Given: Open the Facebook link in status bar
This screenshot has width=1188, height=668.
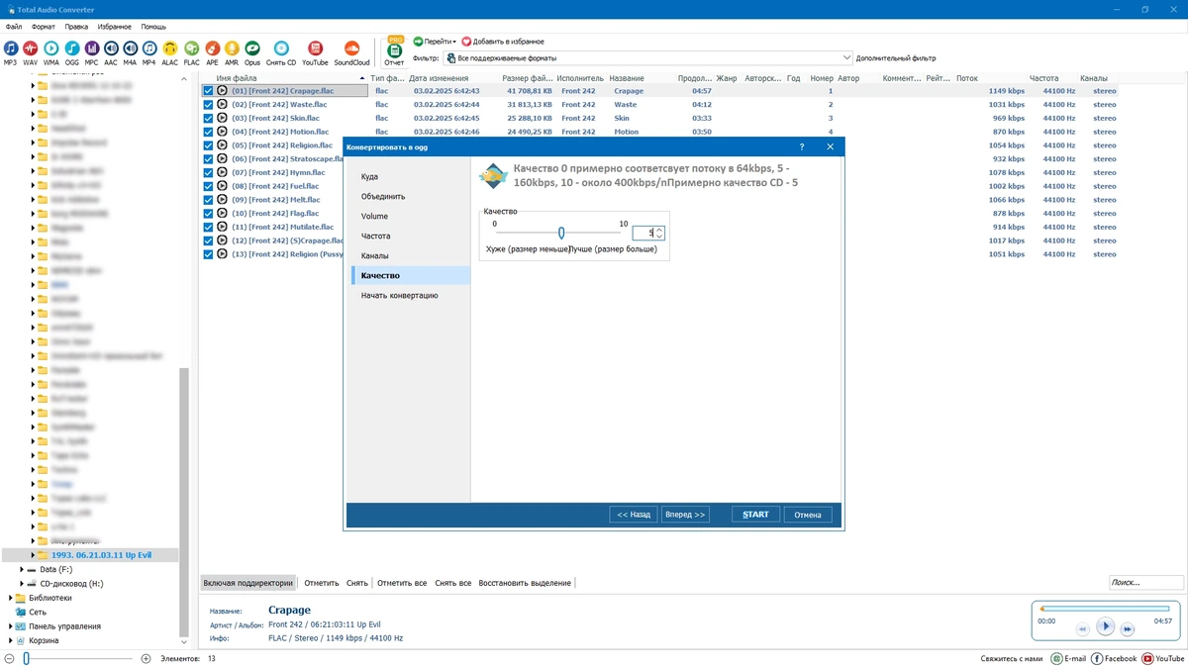Looking at the screenshot, I should pos(1097,658).
